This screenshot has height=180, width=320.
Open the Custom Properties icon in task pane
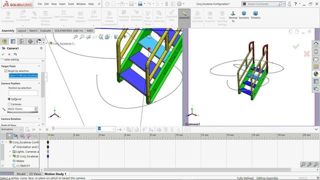tap(316, 81)
